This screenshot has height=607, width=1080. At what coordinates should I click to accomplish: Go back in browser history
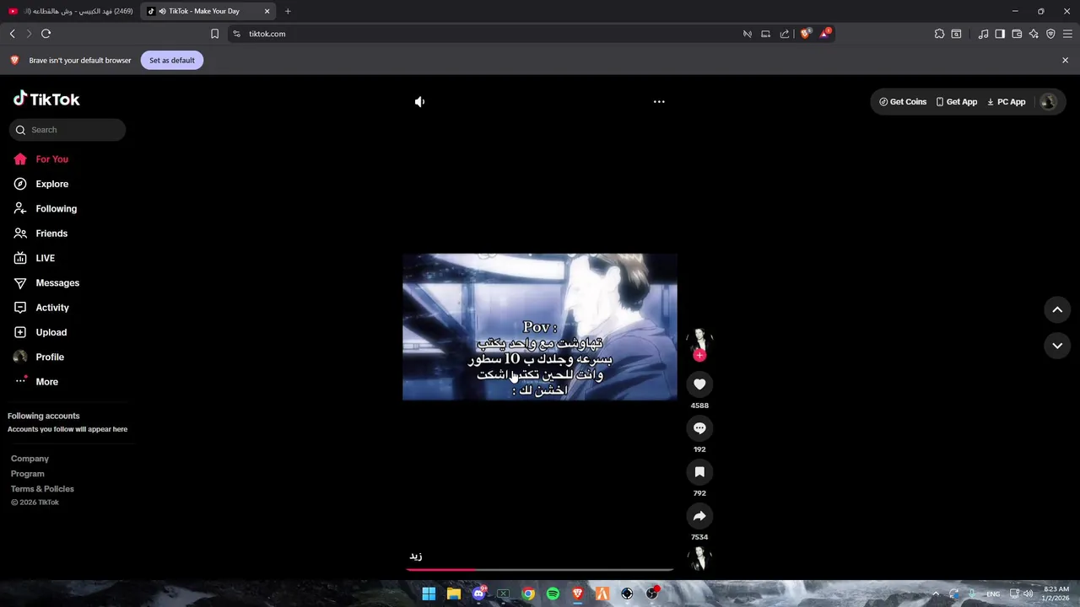12,34
